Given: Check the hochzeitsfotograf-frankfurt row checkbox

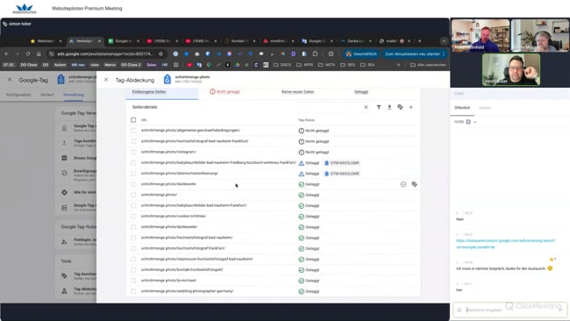Looking at the screenshot, I should pyautogui.click(x=133, y=248).
